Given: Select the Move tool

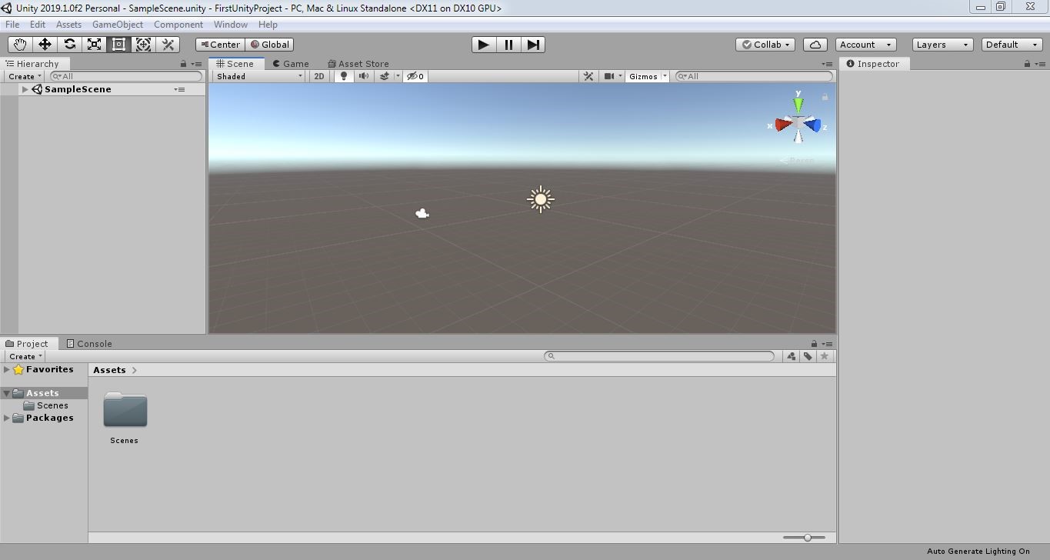Looking at the screenshot, I should [x=44, y=44].
